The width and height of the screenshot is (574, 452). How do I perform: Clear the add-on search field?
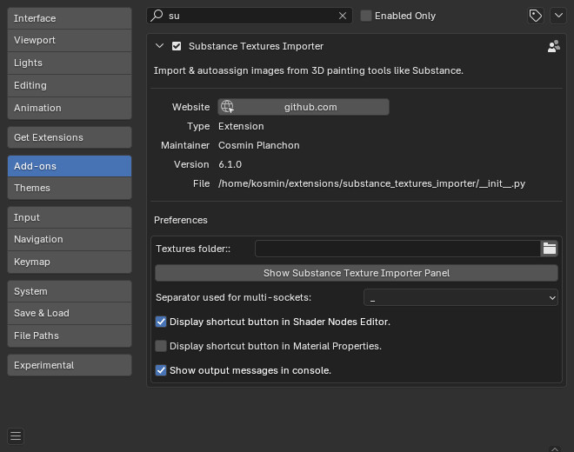coord(343,16)
